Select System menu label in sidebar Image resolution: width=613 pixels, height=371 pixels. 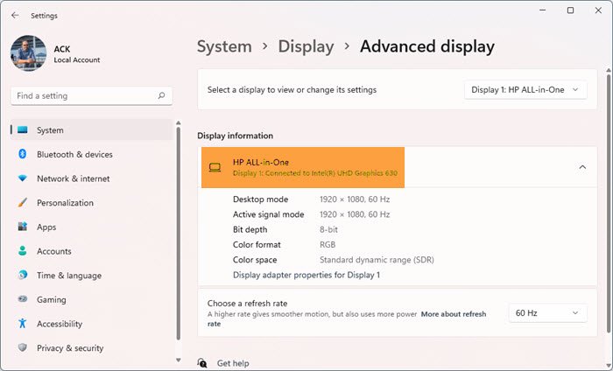[x=50, y=130]
